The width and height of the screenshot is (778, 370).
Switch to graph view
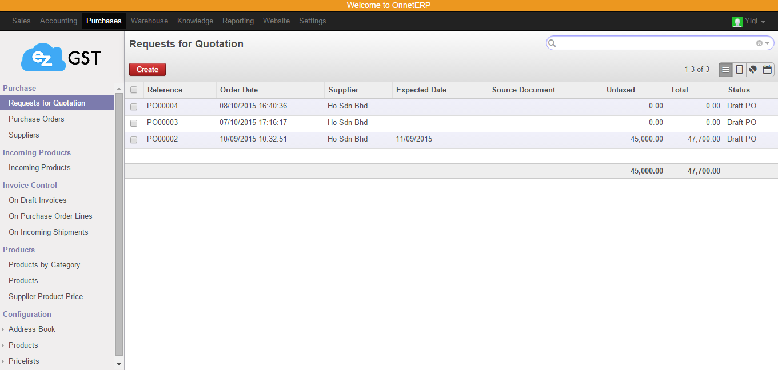click(x=753, y=69)
